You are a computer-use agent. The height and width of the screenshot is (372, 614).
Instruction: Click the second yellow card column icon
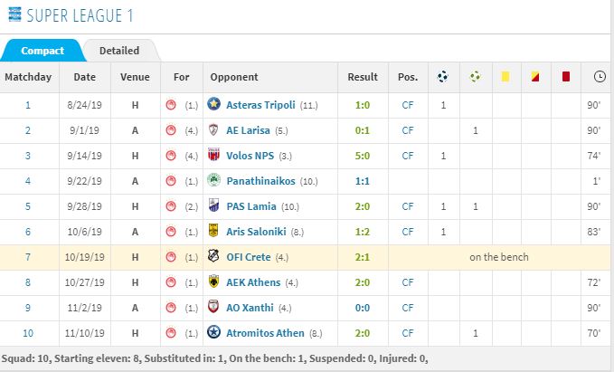tap(535, 76)
